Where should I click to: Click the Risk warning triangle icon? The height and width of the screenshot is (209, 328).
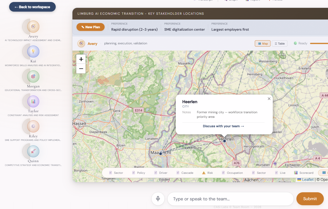pos(204,173)
